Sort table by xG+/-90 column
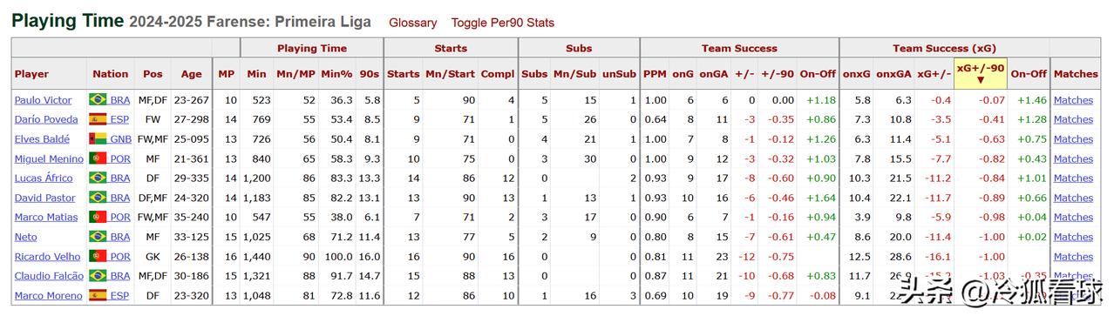Screen dimensions: 1114x316 (981, 74)
